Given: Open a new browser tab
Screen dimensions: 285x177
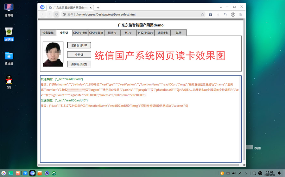Looking at the screenshot, I should [x=98, y=8].
